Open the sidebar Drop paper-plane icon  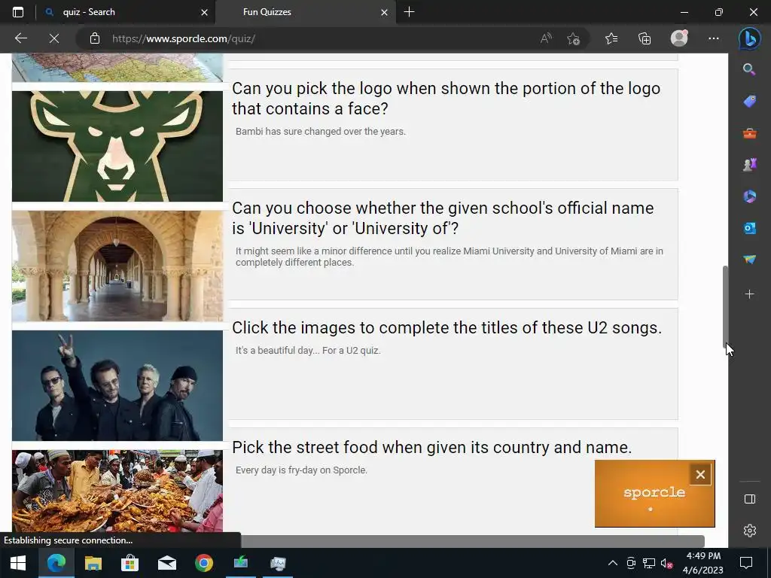(749, 260)
